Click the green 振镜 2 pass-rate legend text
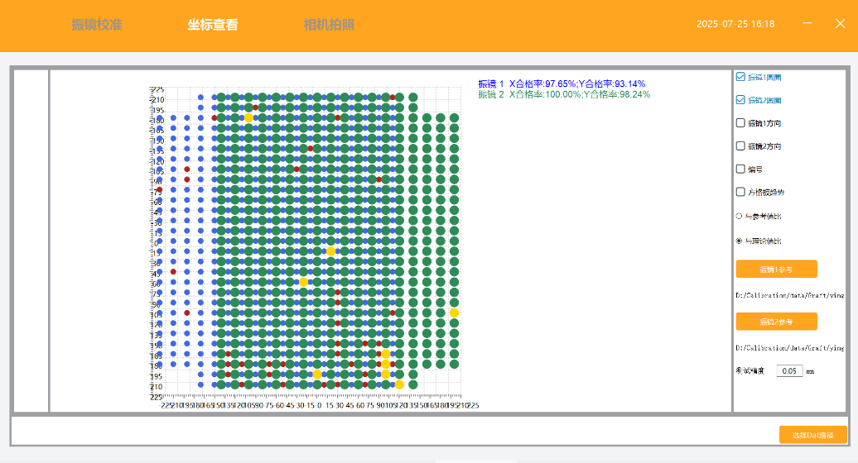858x463 pixels. click(563, 94)
